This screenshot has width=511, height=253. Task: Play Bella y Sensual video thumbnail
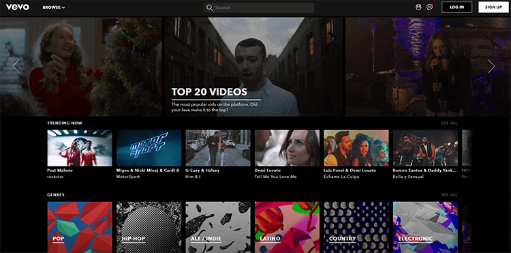click(425, 148)
